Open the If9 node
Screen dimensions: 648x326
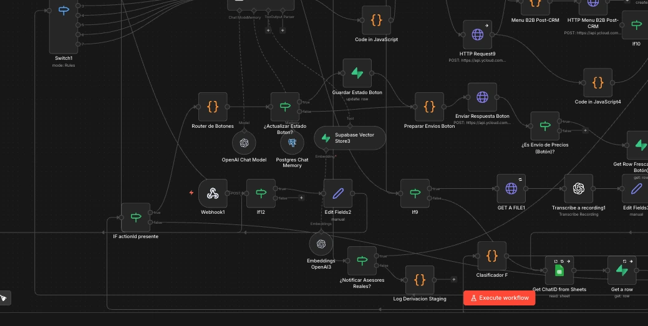[415, 193]
